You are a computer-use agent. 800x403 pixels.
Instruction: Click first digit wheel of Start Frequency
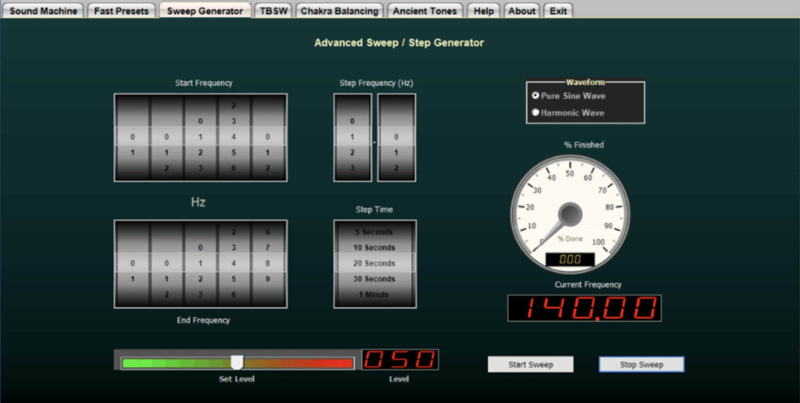(132, 137)
